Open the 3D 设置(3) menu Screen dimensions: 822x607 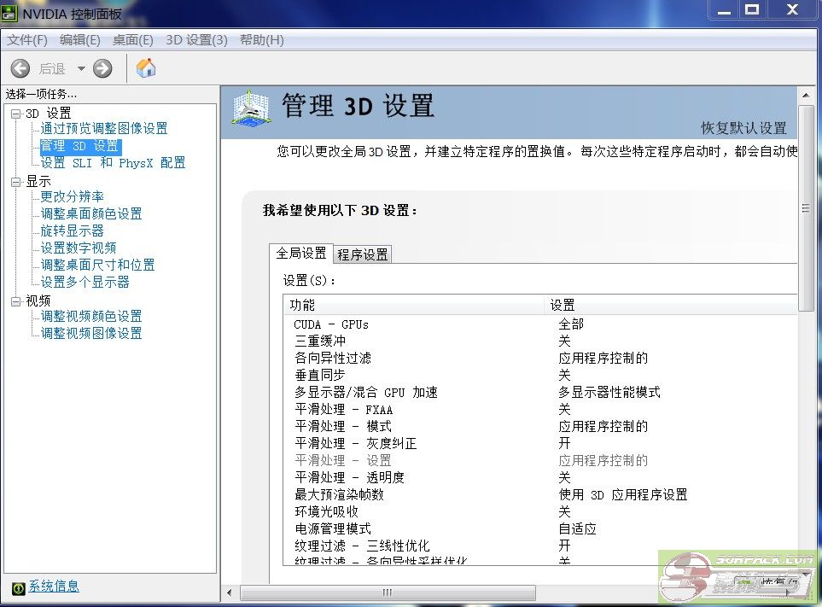196,40
